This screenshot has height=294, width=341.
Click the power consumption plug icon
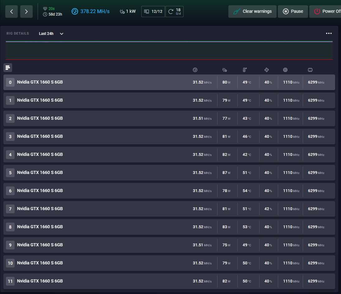(122, 12)
